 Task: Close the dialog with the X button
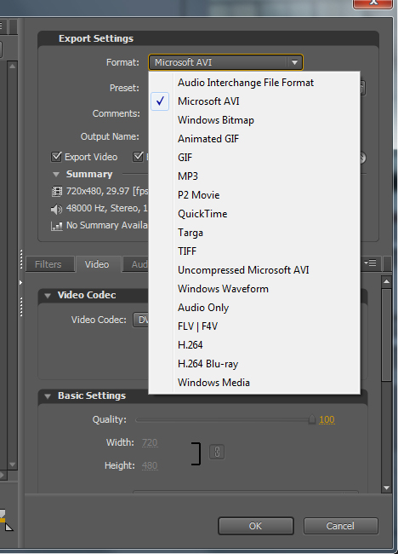[373, 3]
